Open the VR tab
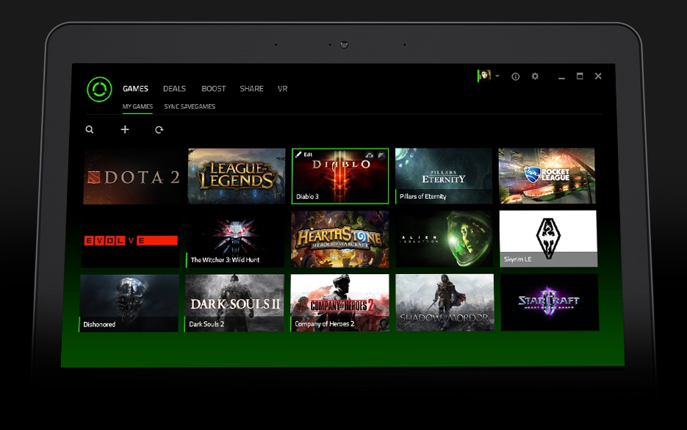 (x=283, y=88)
